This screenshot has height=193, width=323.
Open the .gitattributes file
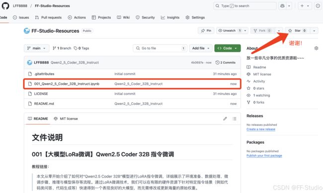tap(44, 74)
